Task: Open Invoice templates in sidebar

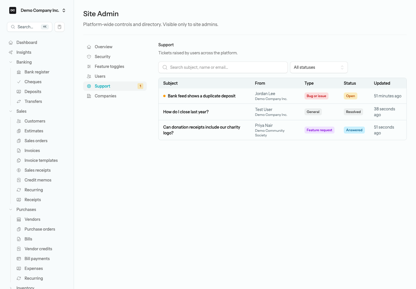Action: tap(40, 160)
